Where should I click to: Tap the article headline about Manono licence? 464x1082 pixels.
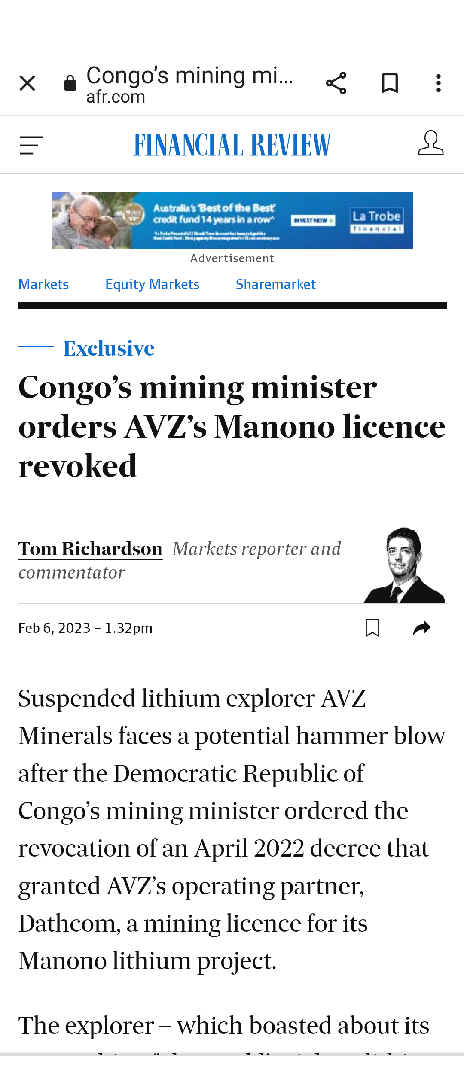coord(232,426)
